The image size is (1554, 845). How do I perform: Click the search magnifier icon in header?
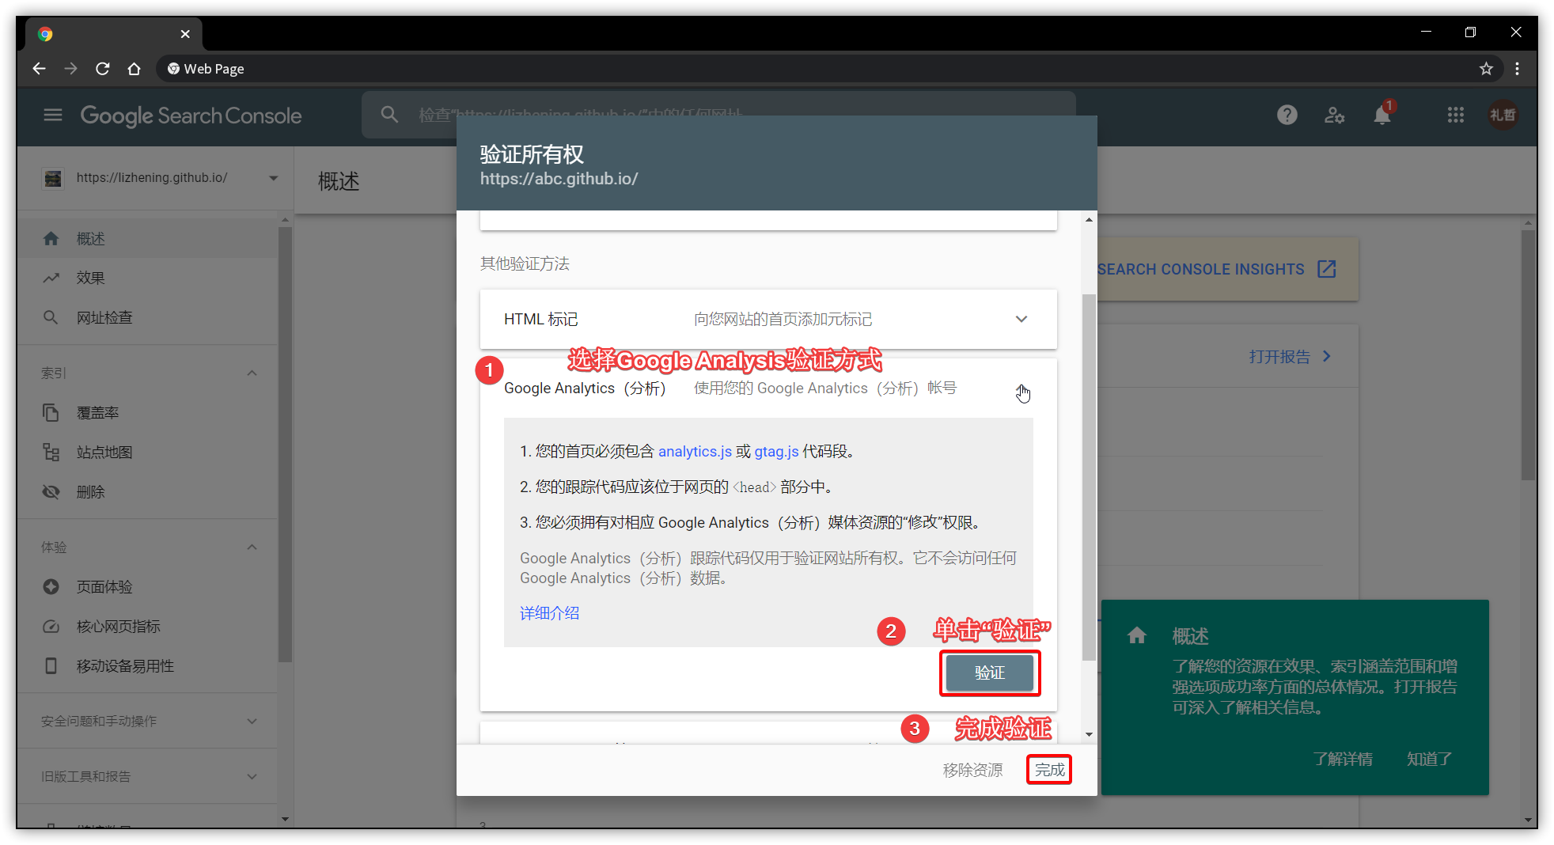pos(389,115)
